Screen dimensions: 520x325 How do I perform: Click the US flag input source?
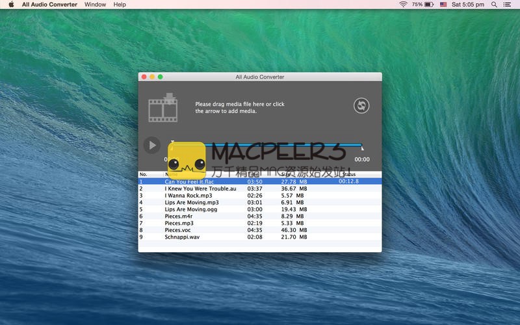443,5
